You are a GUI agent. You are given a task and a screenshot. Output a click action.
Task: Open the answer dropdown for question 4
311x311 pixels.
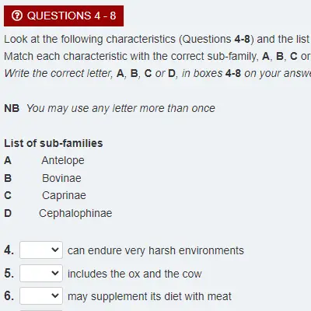(x=41, y=250)
